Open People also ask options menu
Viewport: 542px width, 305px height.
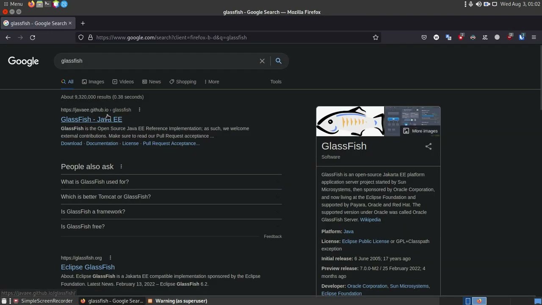click(x=121, y=166)
